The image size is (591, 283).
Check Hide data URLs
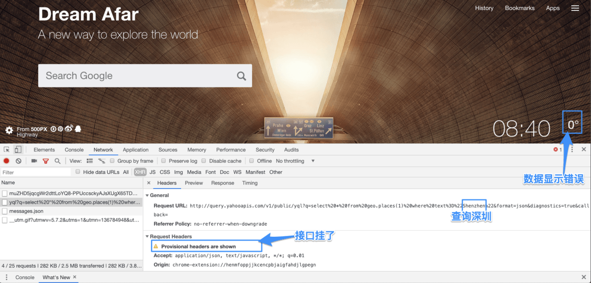coord(78,172)
